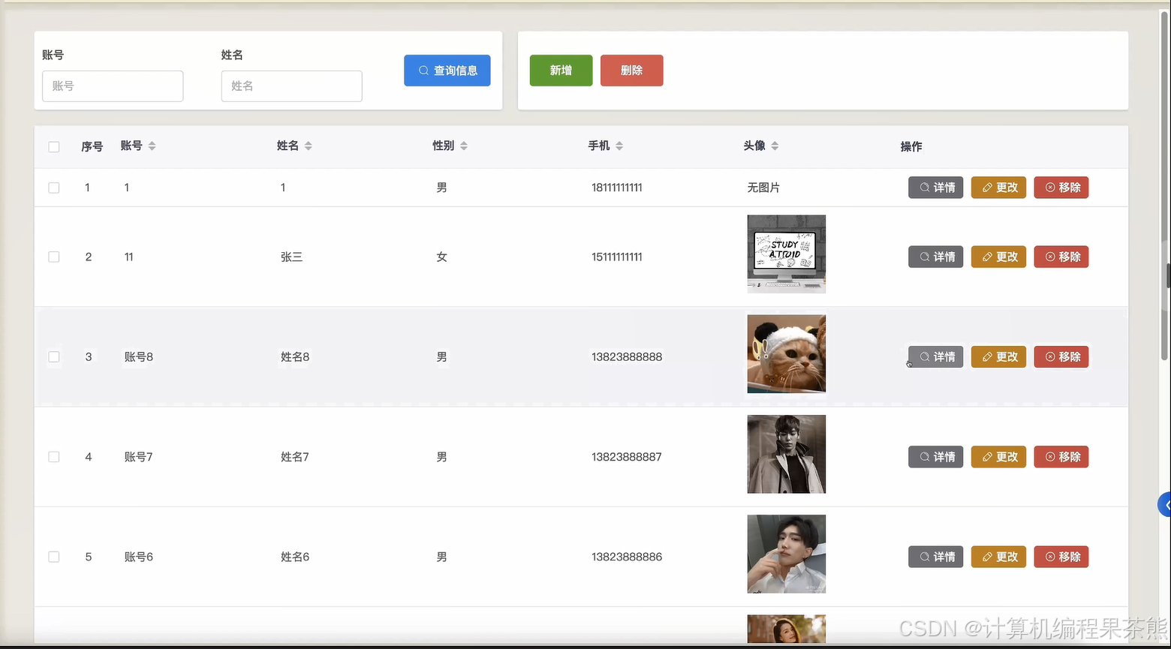Image resolution: width=1171 pixels, height=649 pixels.
Task: Sort the table by 手机 column arrows
Action: 619,146
